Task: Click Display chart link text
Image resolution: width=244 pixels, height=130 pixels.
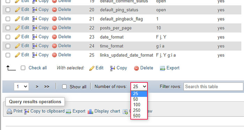Action: point(107,111)
